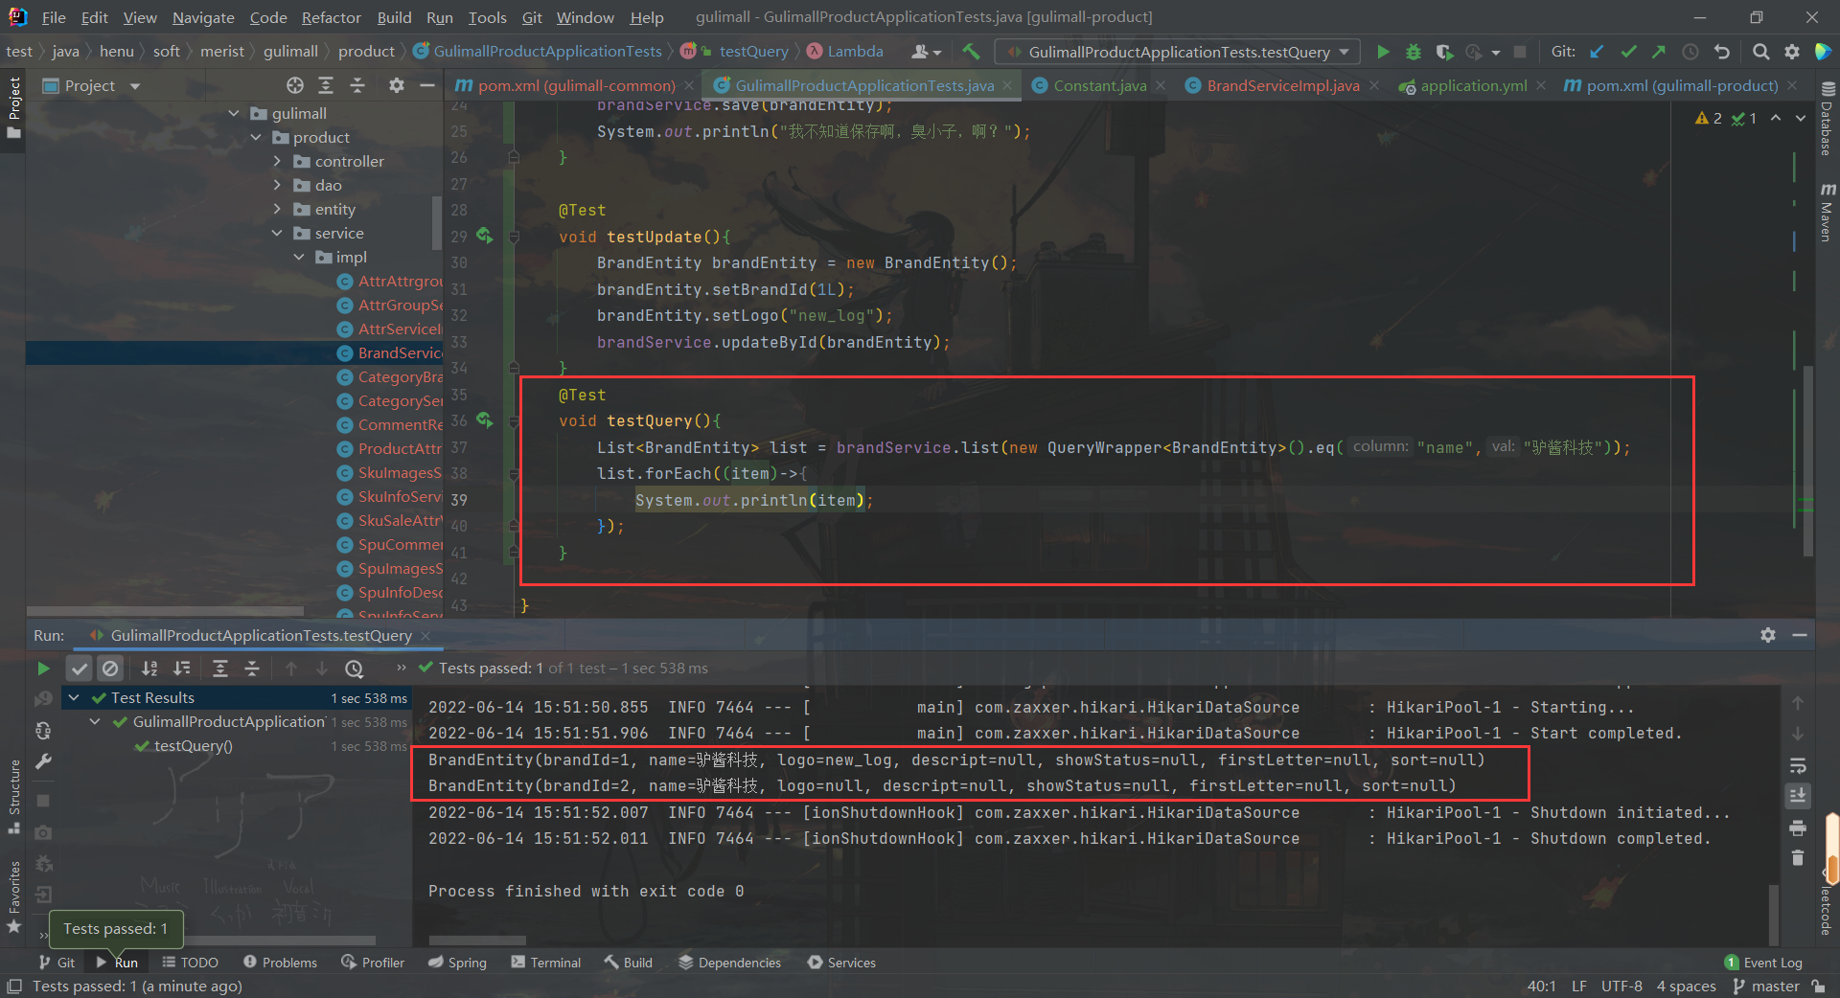Collapse the gulimall folder in project tree

tap(234, 113)
